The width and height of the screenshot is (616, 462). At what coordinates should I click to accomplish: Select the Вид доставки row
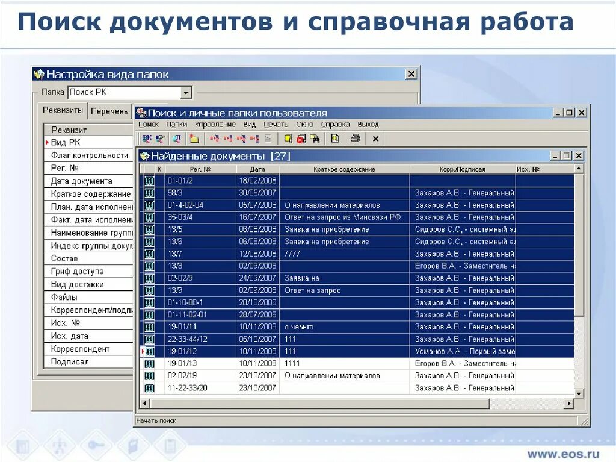[x=88, y=284]
